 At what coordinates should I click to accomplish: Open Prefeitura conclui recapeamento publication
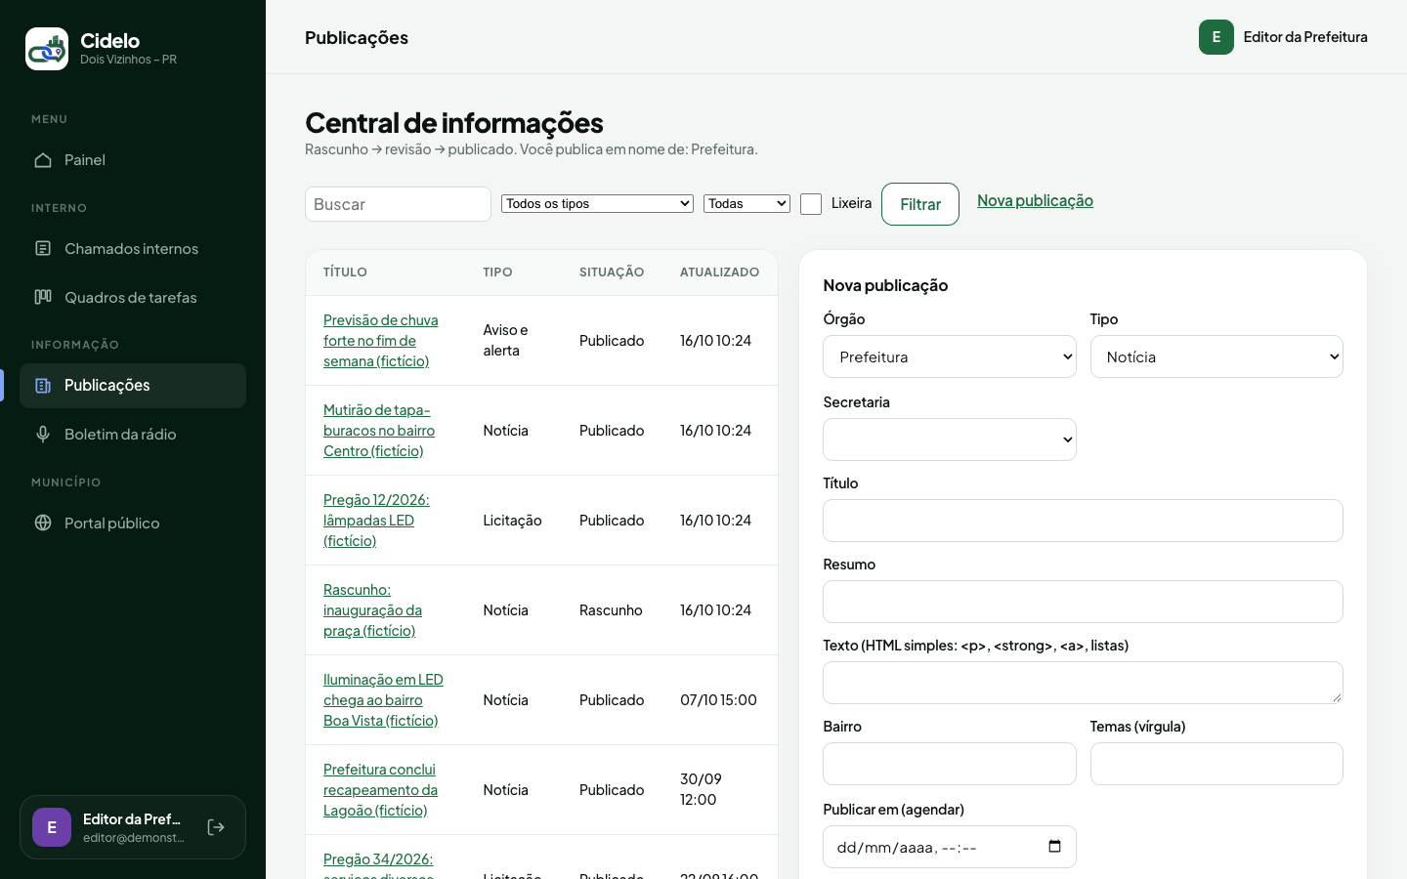pyautogui.click(x=380, y=790)
